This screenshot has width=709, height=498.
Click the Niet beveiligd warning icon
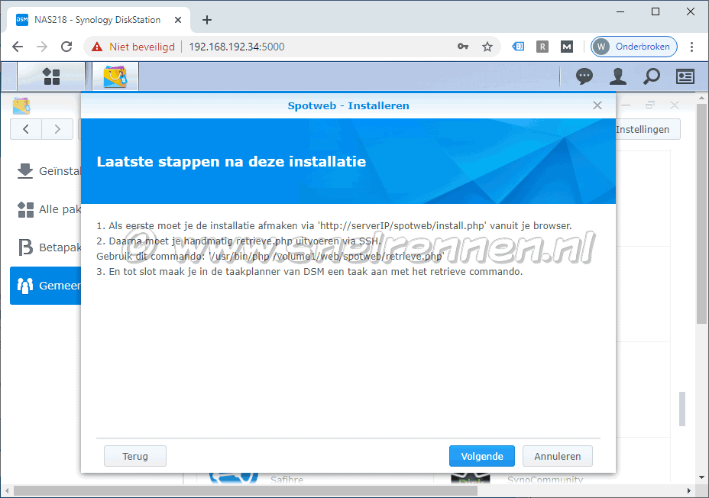(97, 47)
